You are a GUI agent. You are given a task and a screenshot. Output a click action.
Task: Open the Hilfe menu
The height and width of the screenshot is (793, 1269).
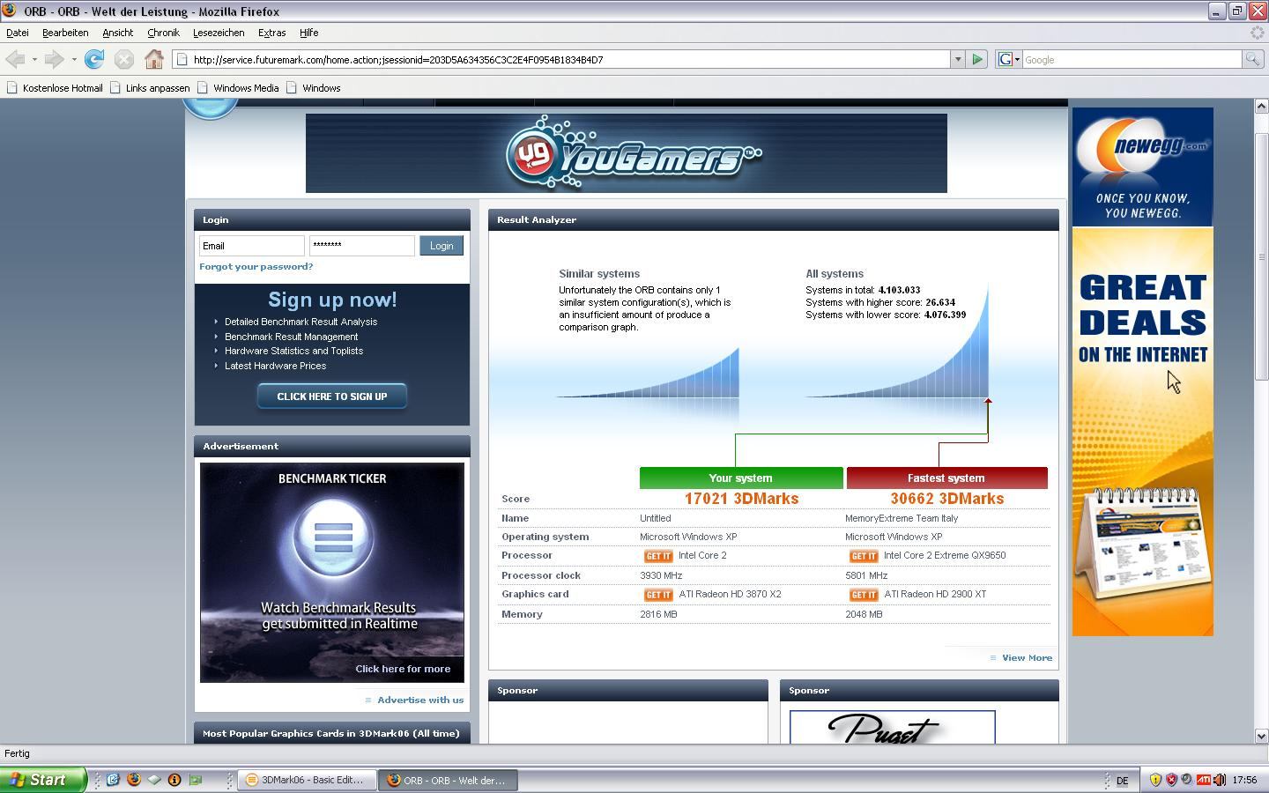tap(308, 33)
